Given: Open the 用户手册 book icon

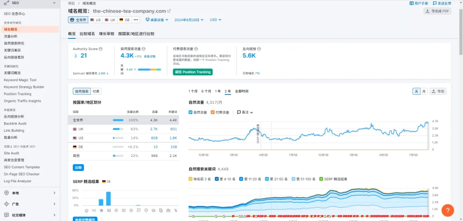Looking at the screenshot, I should [411, 3].
